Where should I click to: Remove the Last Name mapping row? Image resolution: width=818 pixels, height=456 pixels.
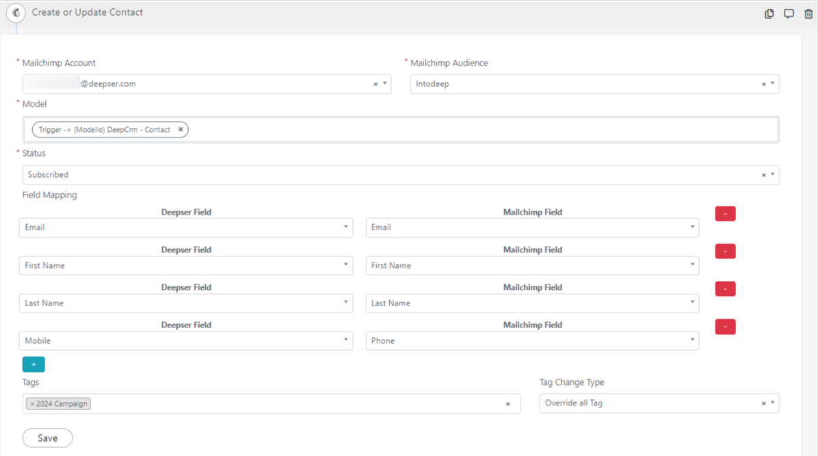tap(725, 289)
